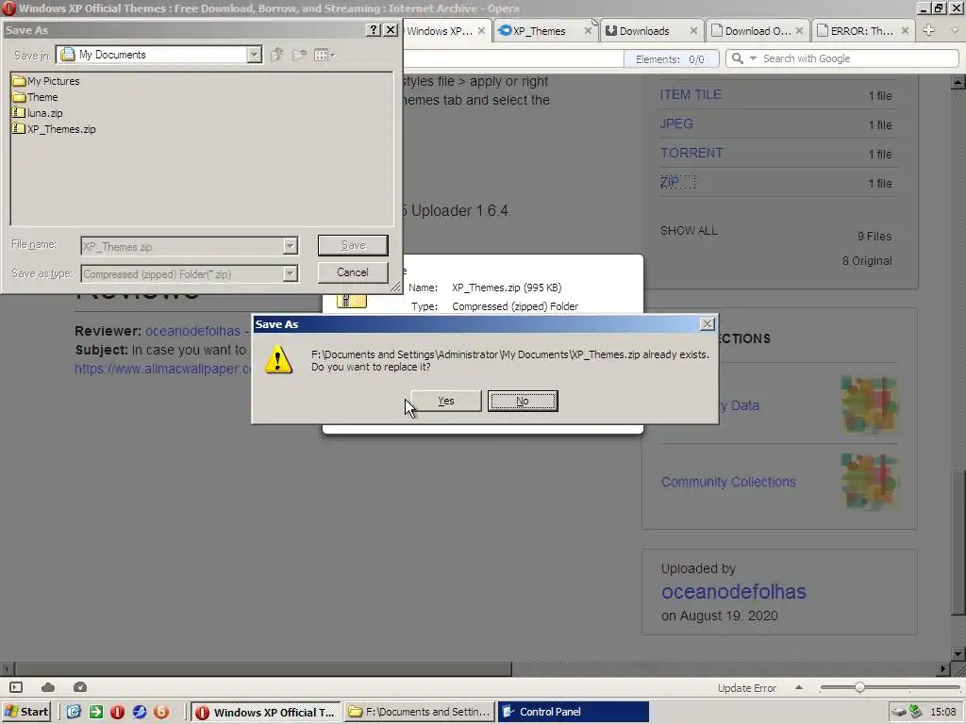Click the horizontal scrollbar right arrow

click(943, 668)
